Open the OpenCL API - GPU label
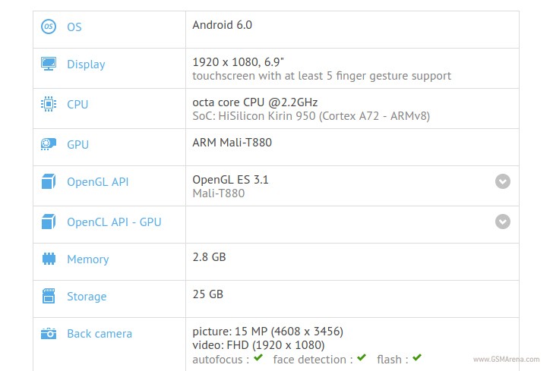This screenshot has height=371, width=553. (114, 222)
